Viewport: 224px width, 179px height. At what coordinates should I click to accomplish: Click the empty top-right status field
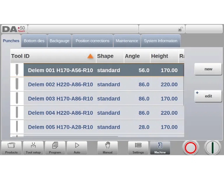point(204,29)
